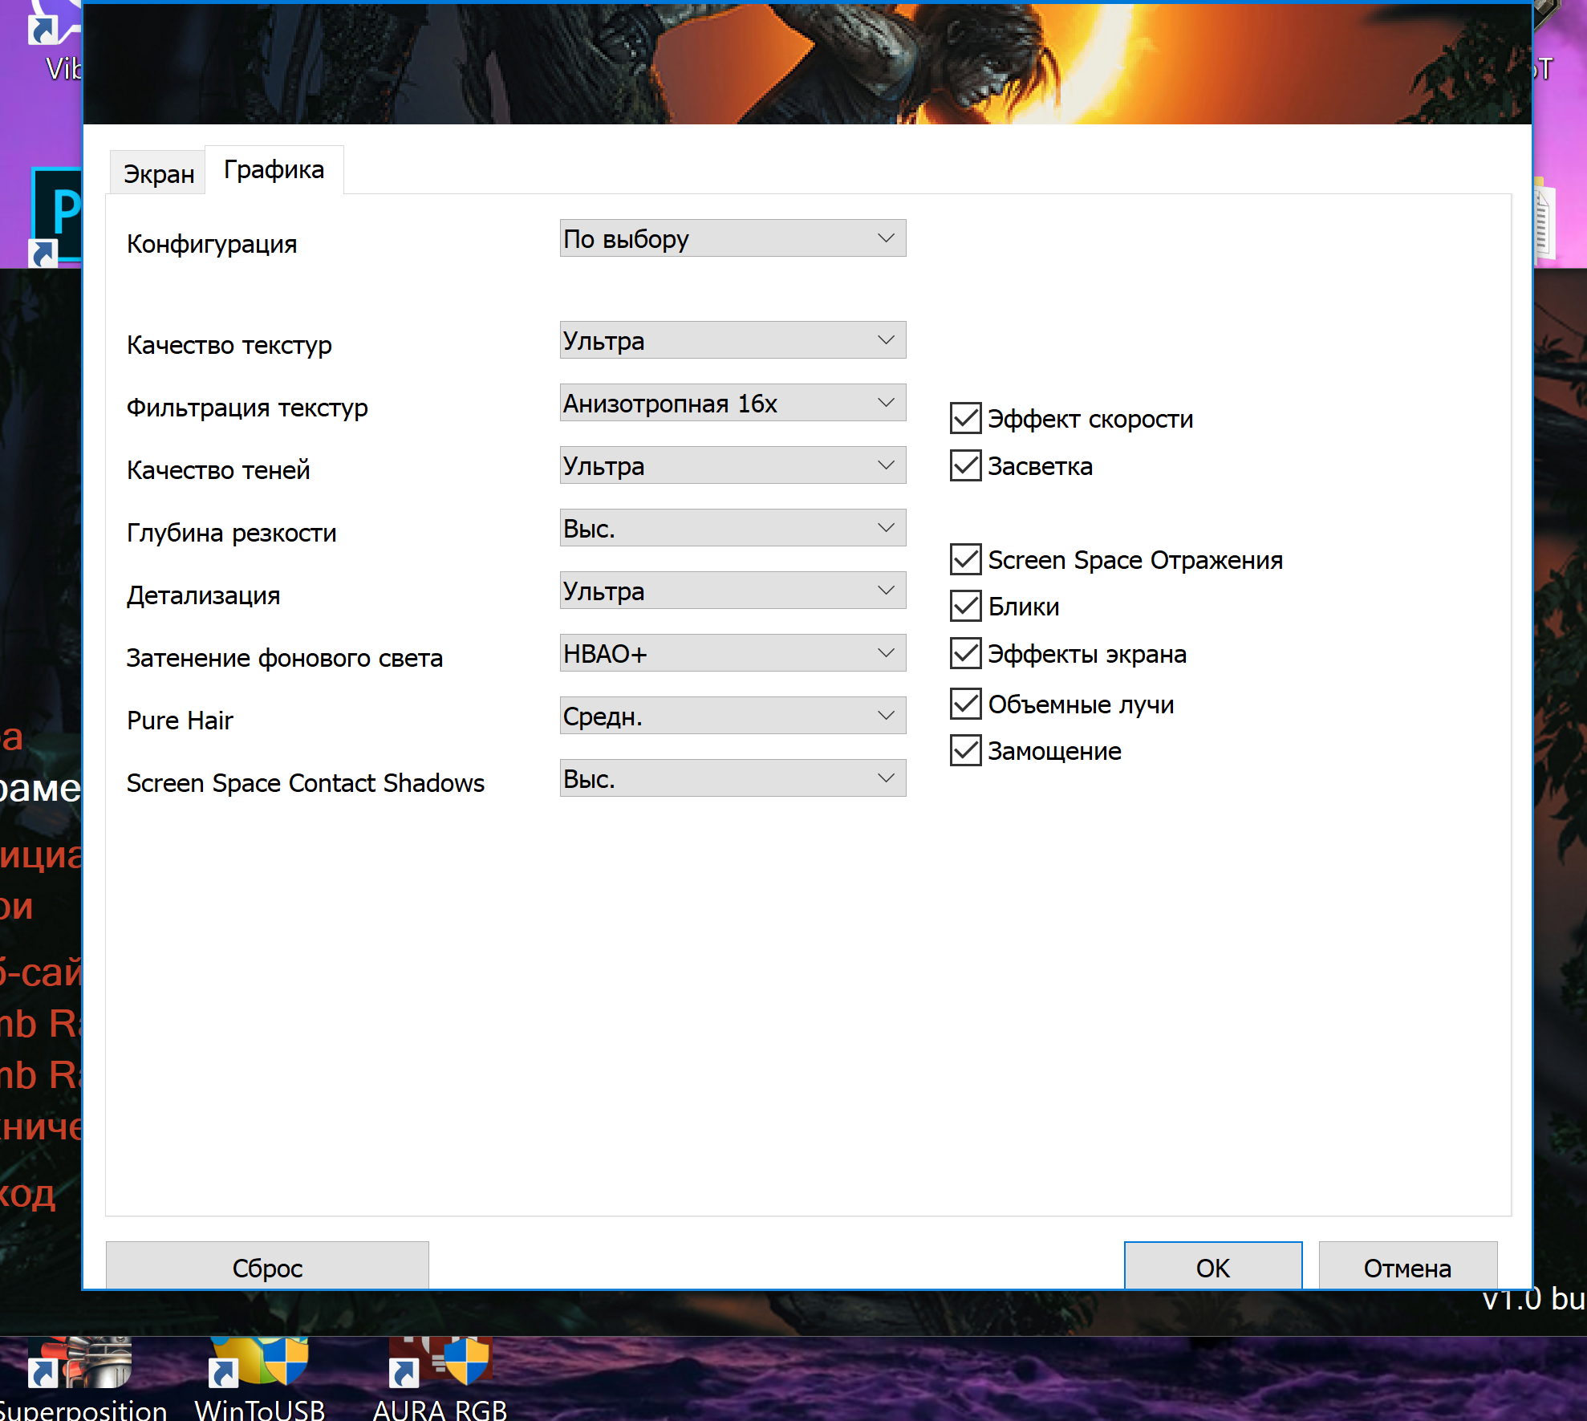Toggle Screen Space Отражения checkbox
This screenshot has height=1421, width=1587.
966,560
